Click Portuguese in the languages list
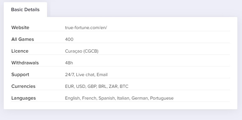The image size is (242, 120). pos(162,98)
